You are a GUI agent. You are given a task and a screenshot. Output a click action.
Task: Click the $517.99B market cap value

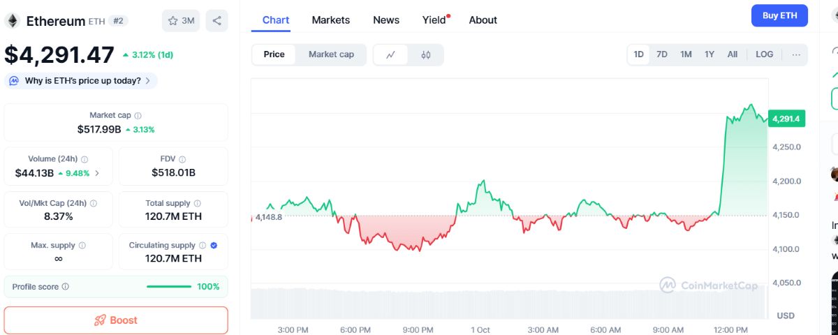coord(99,129)
